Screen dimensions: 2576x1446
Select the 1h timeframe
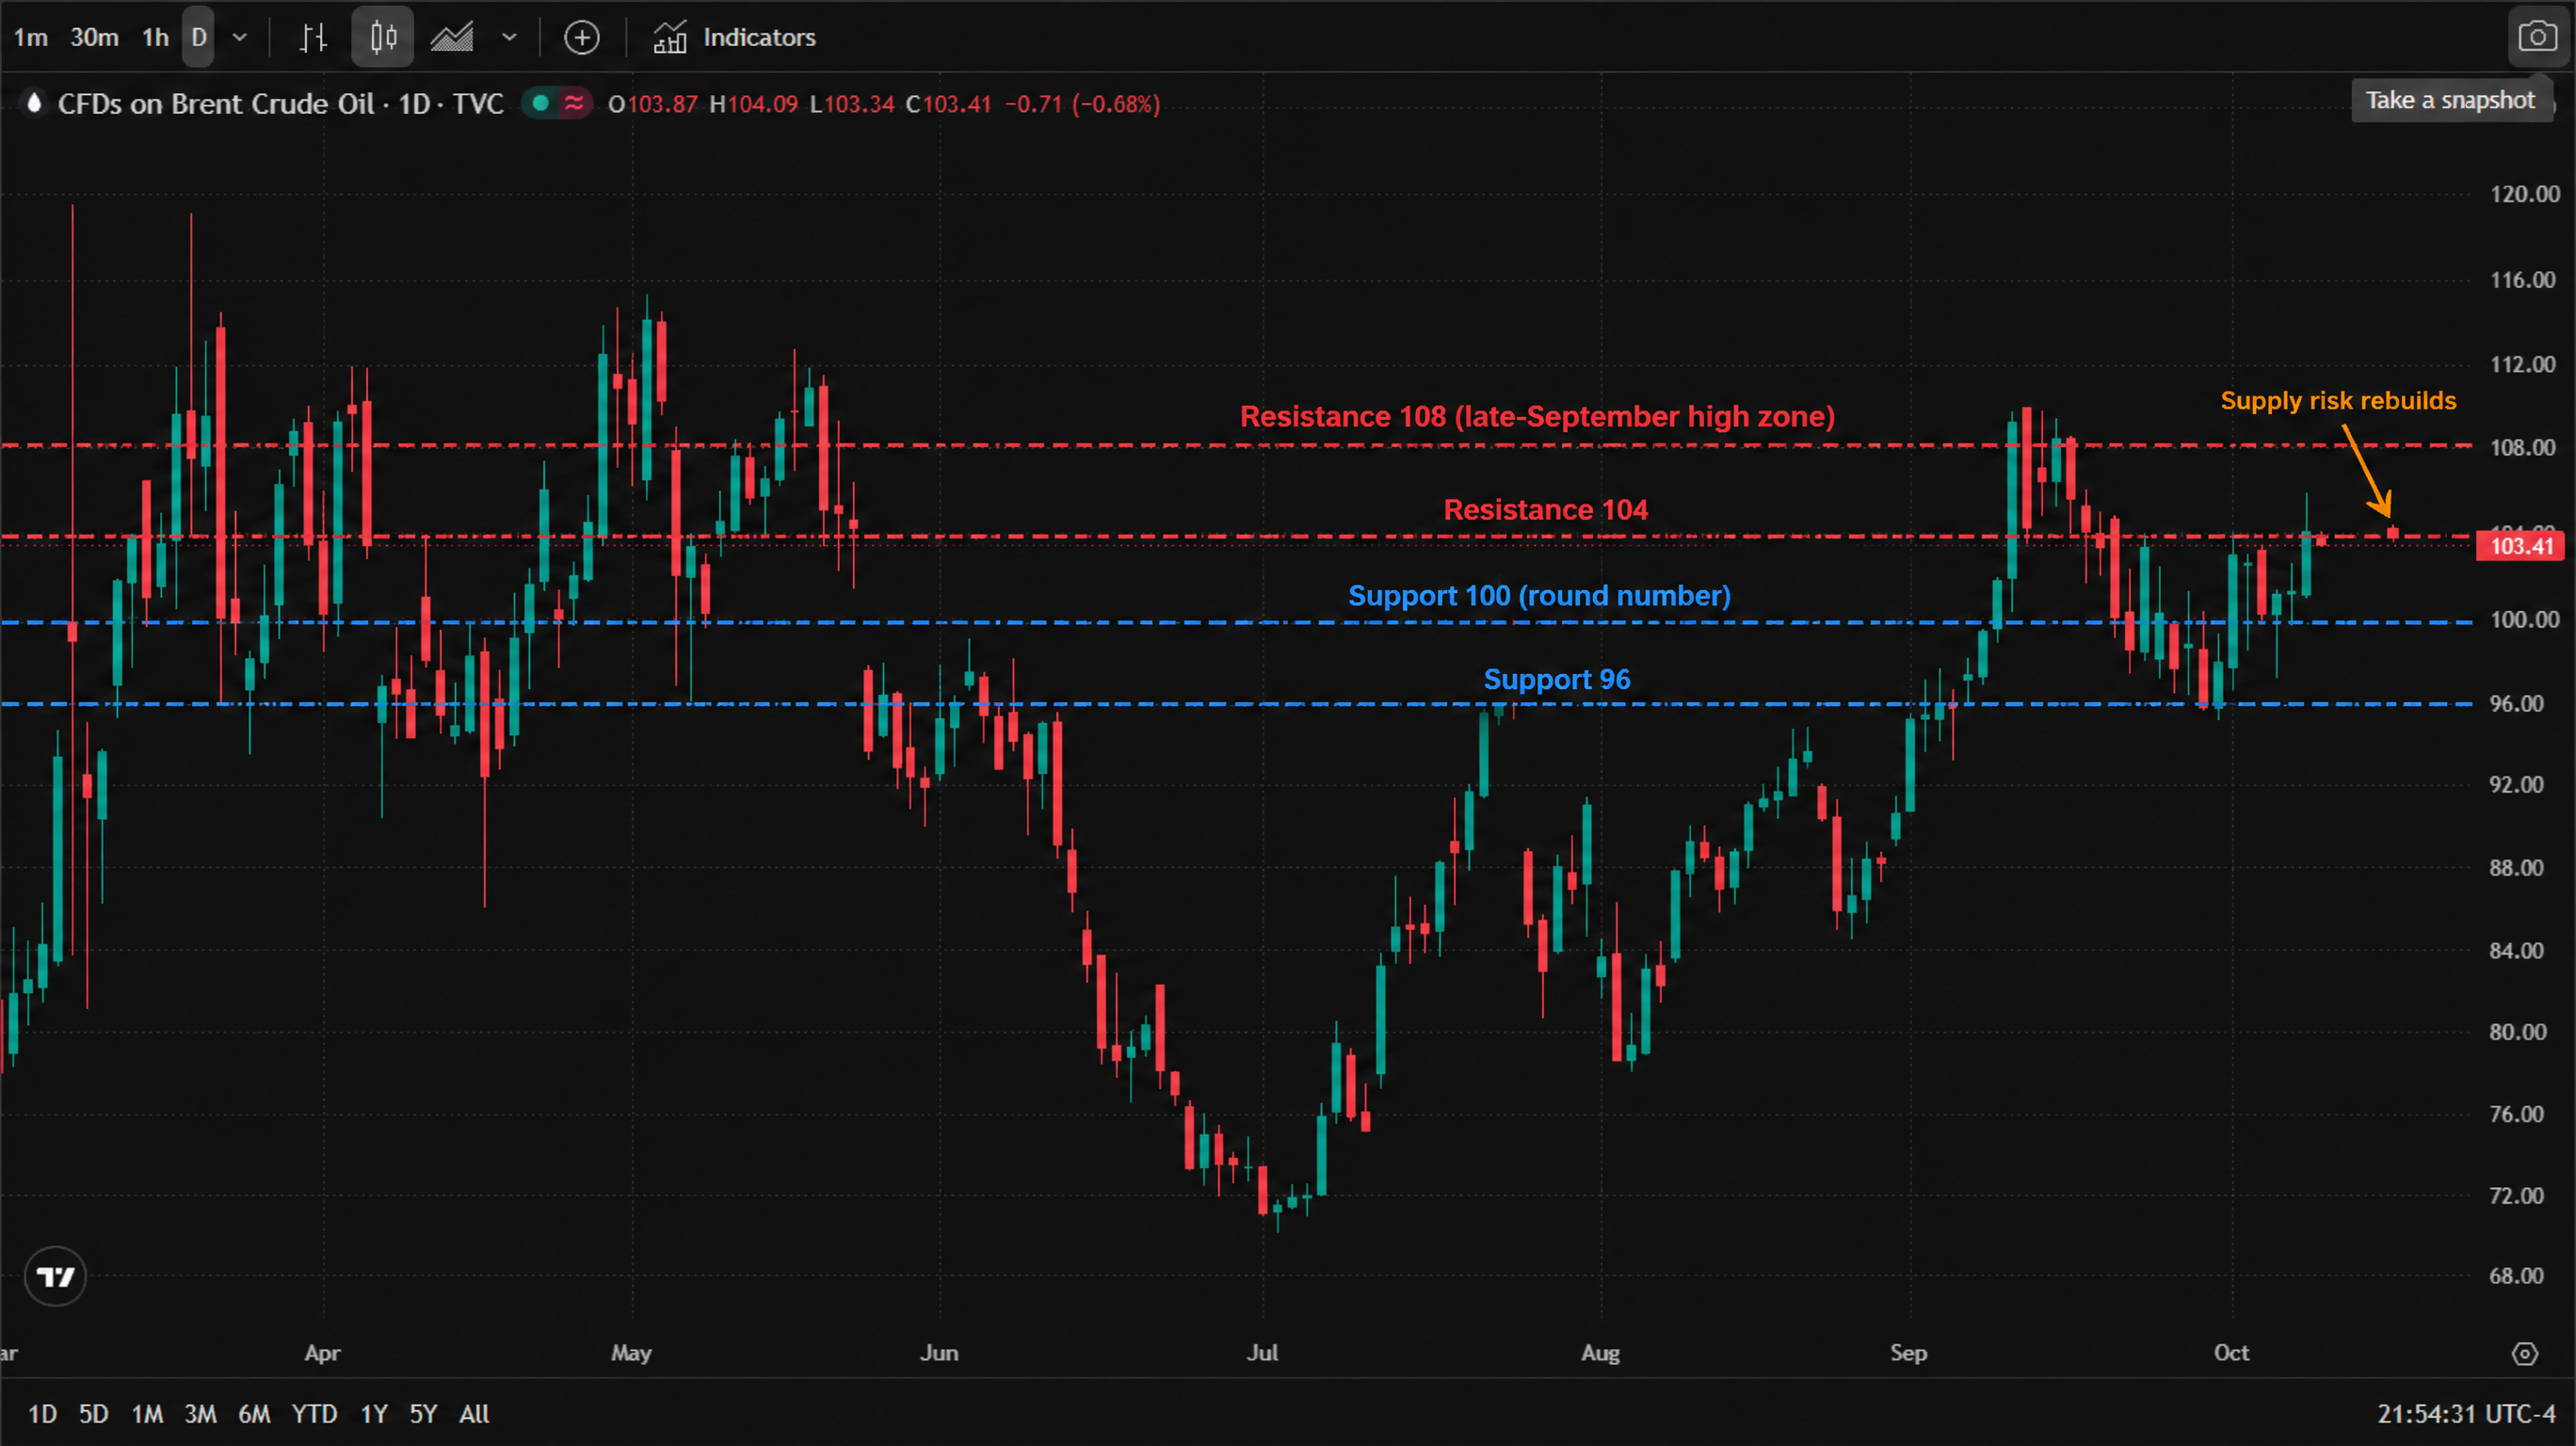tap(155, 37)
